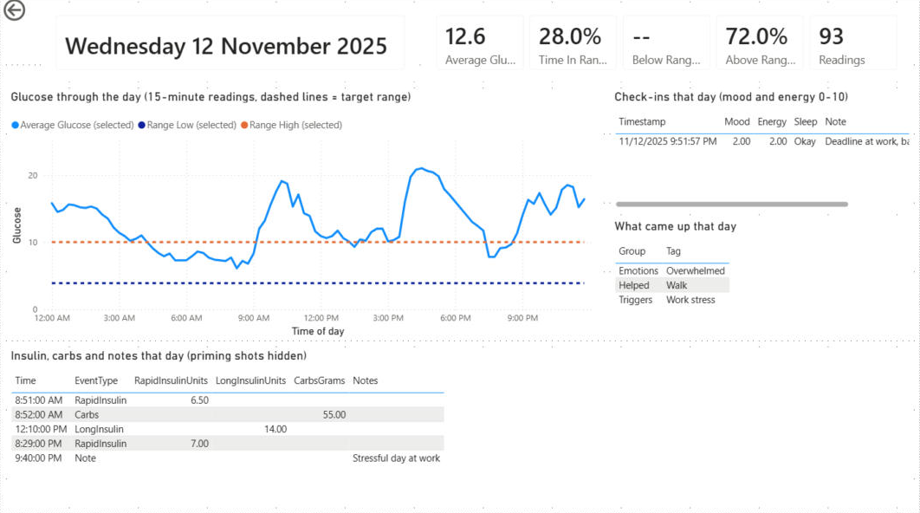Select the Triggers group row
The width and height of the screenshot is (920, 513).
pyautogui.click(x=672, y=299)
